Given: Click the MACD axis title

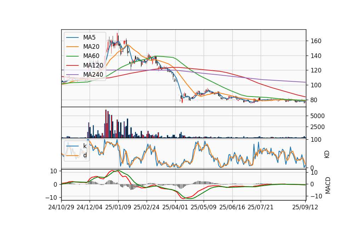Looking at the screenshot, I should tap(328, 185).
